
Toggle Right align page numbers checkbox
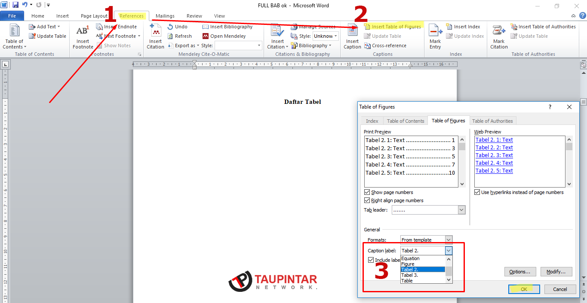[367, 200]
